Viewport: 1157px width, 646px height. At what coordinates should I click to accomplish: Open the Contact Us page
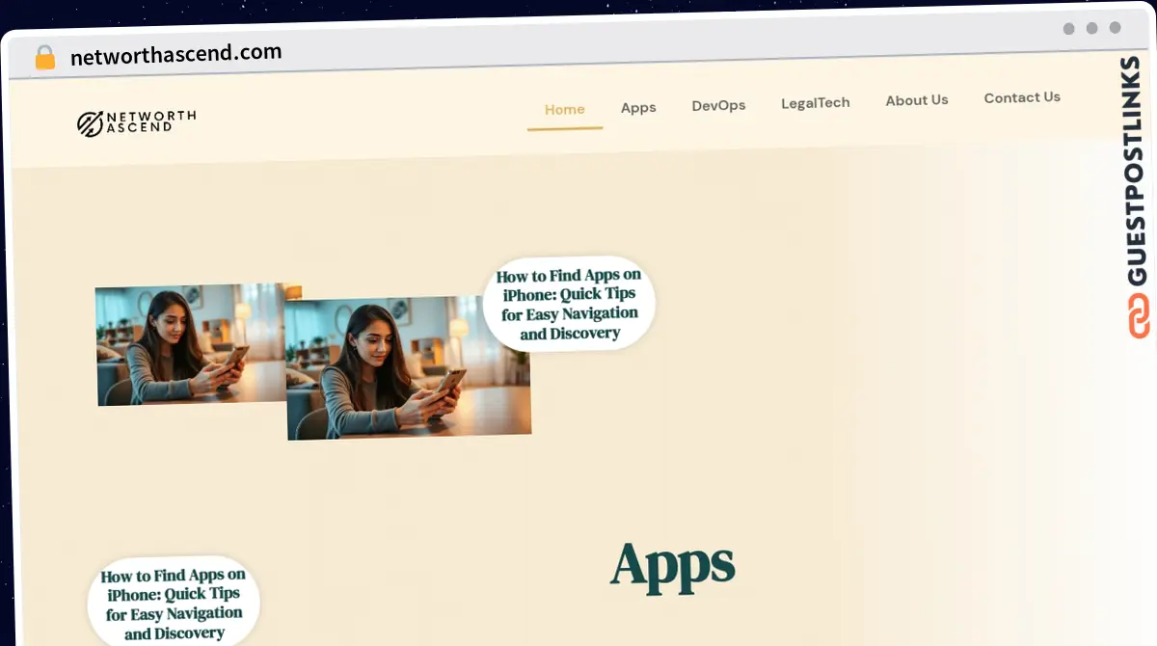1022,97
